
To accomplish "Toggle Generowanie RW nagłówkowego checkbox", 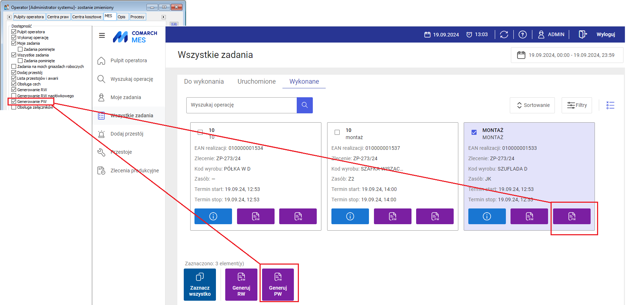I will 14,96.
